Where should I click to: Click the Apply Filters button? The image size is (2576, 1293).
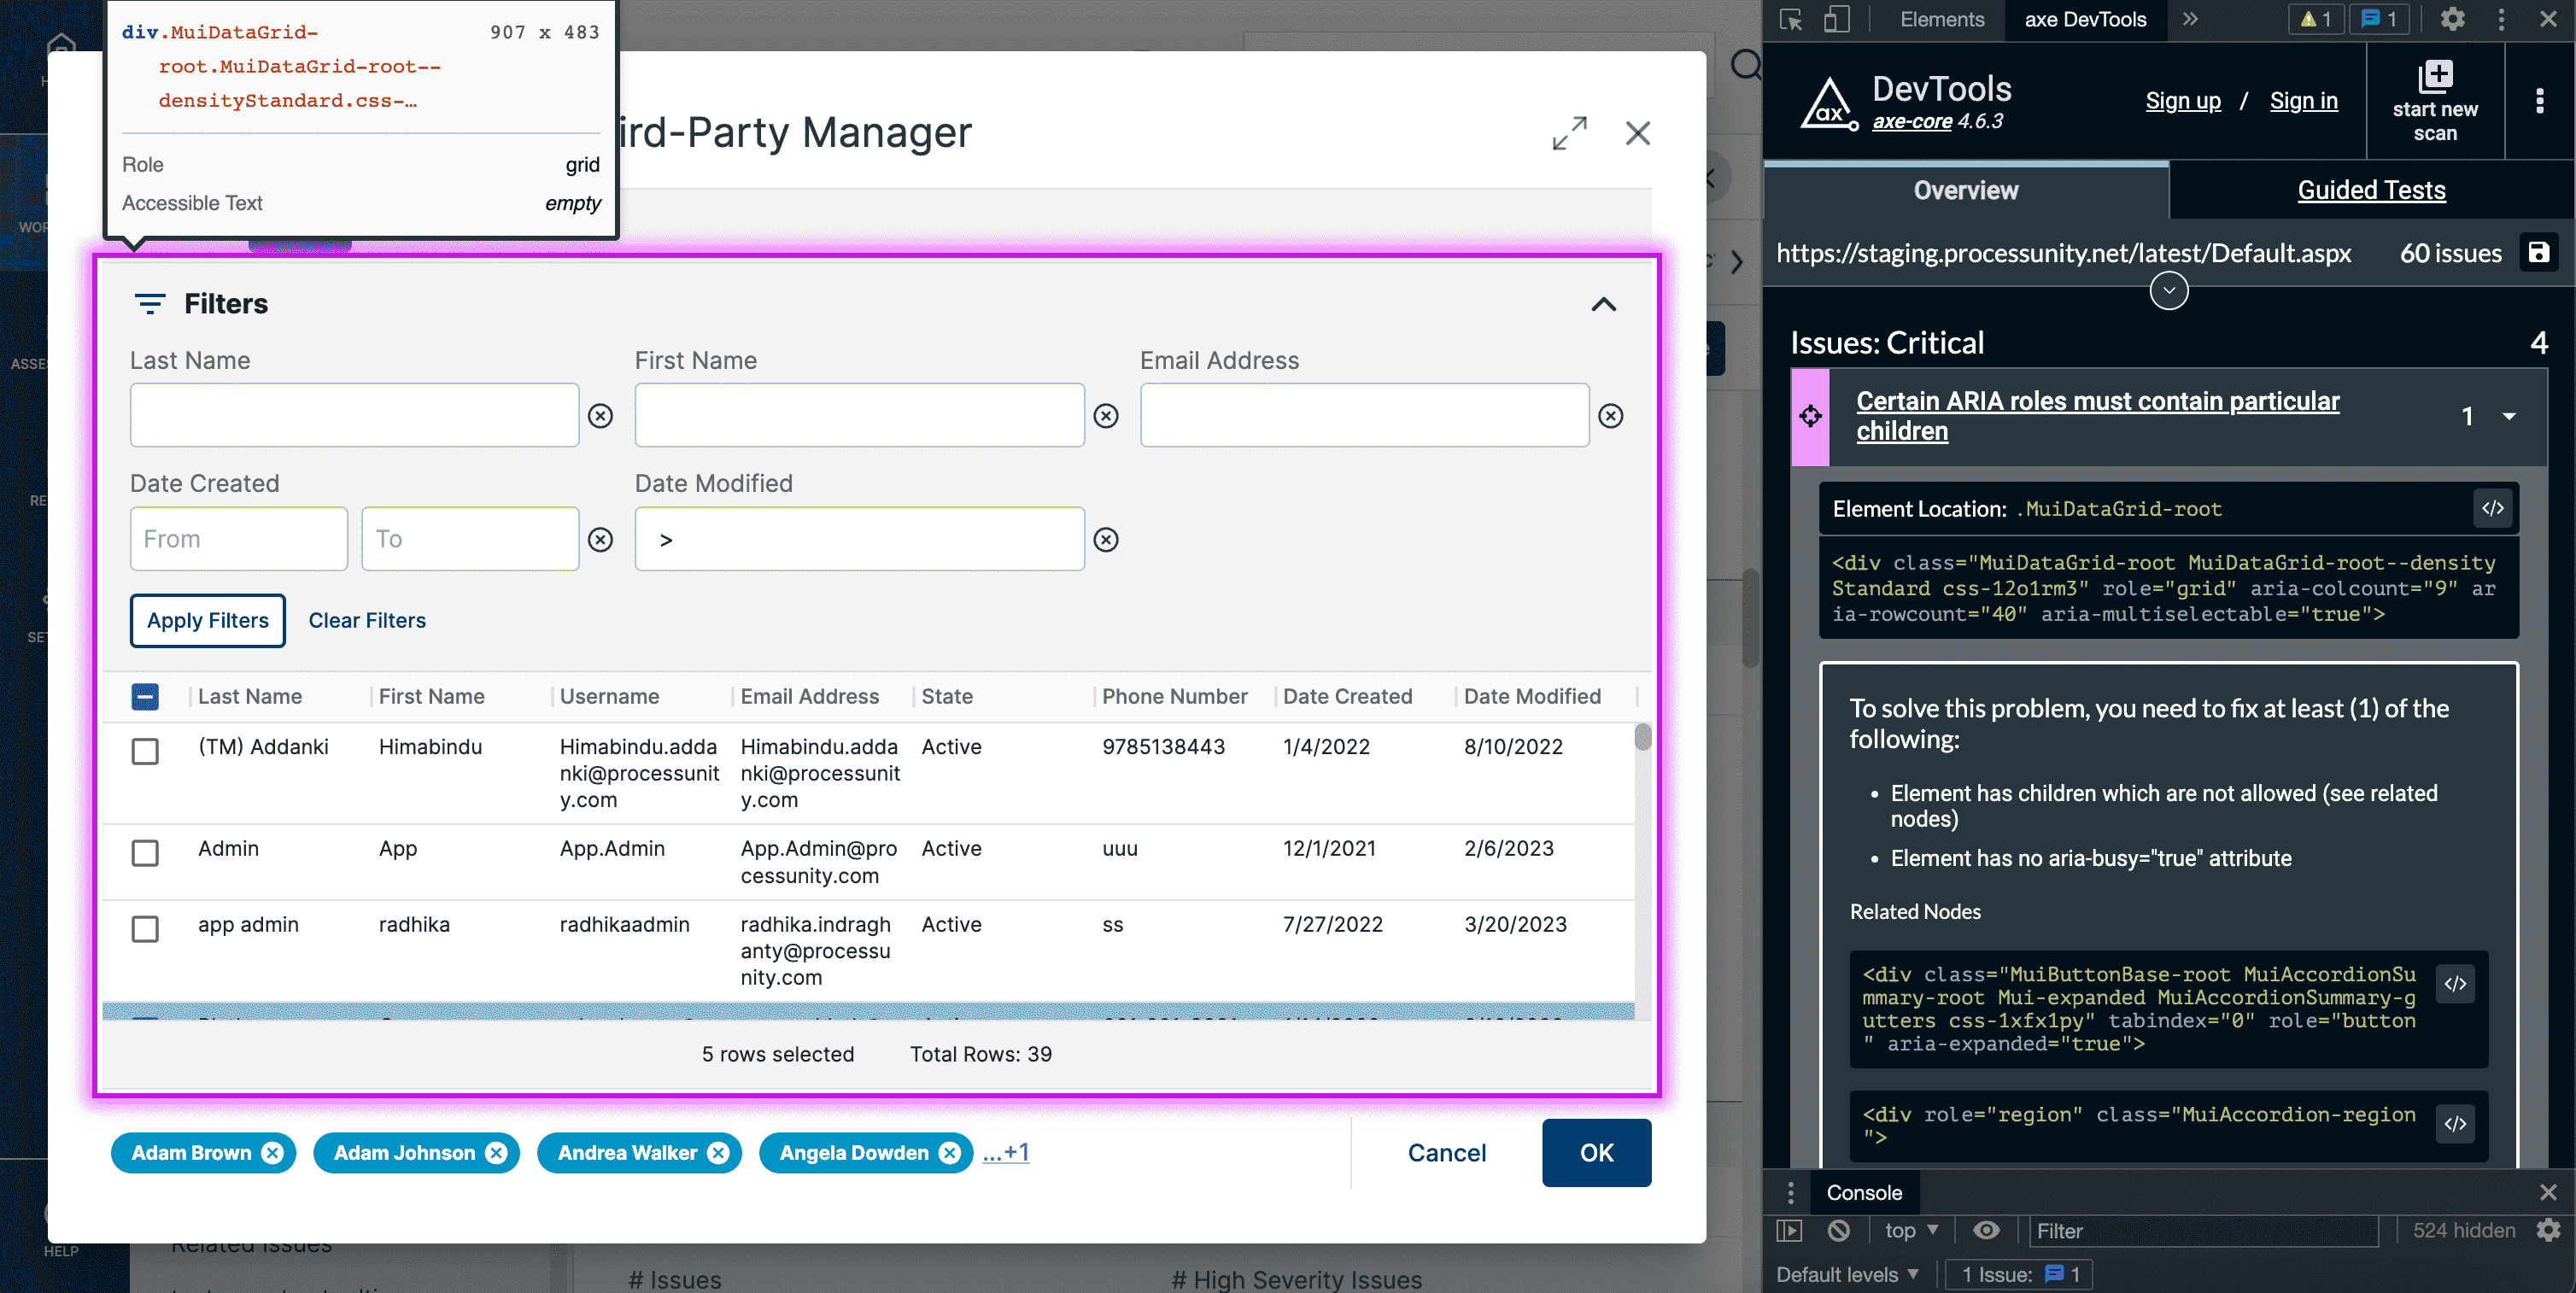point(208,620)
